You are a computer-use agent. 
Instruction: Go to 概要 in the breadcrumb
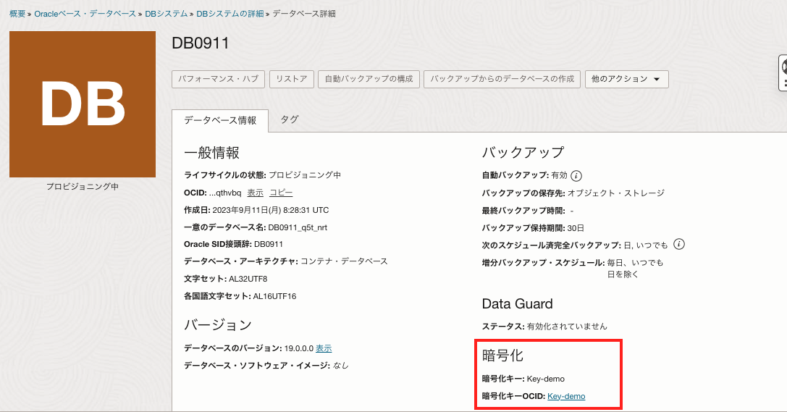(17, 14)
